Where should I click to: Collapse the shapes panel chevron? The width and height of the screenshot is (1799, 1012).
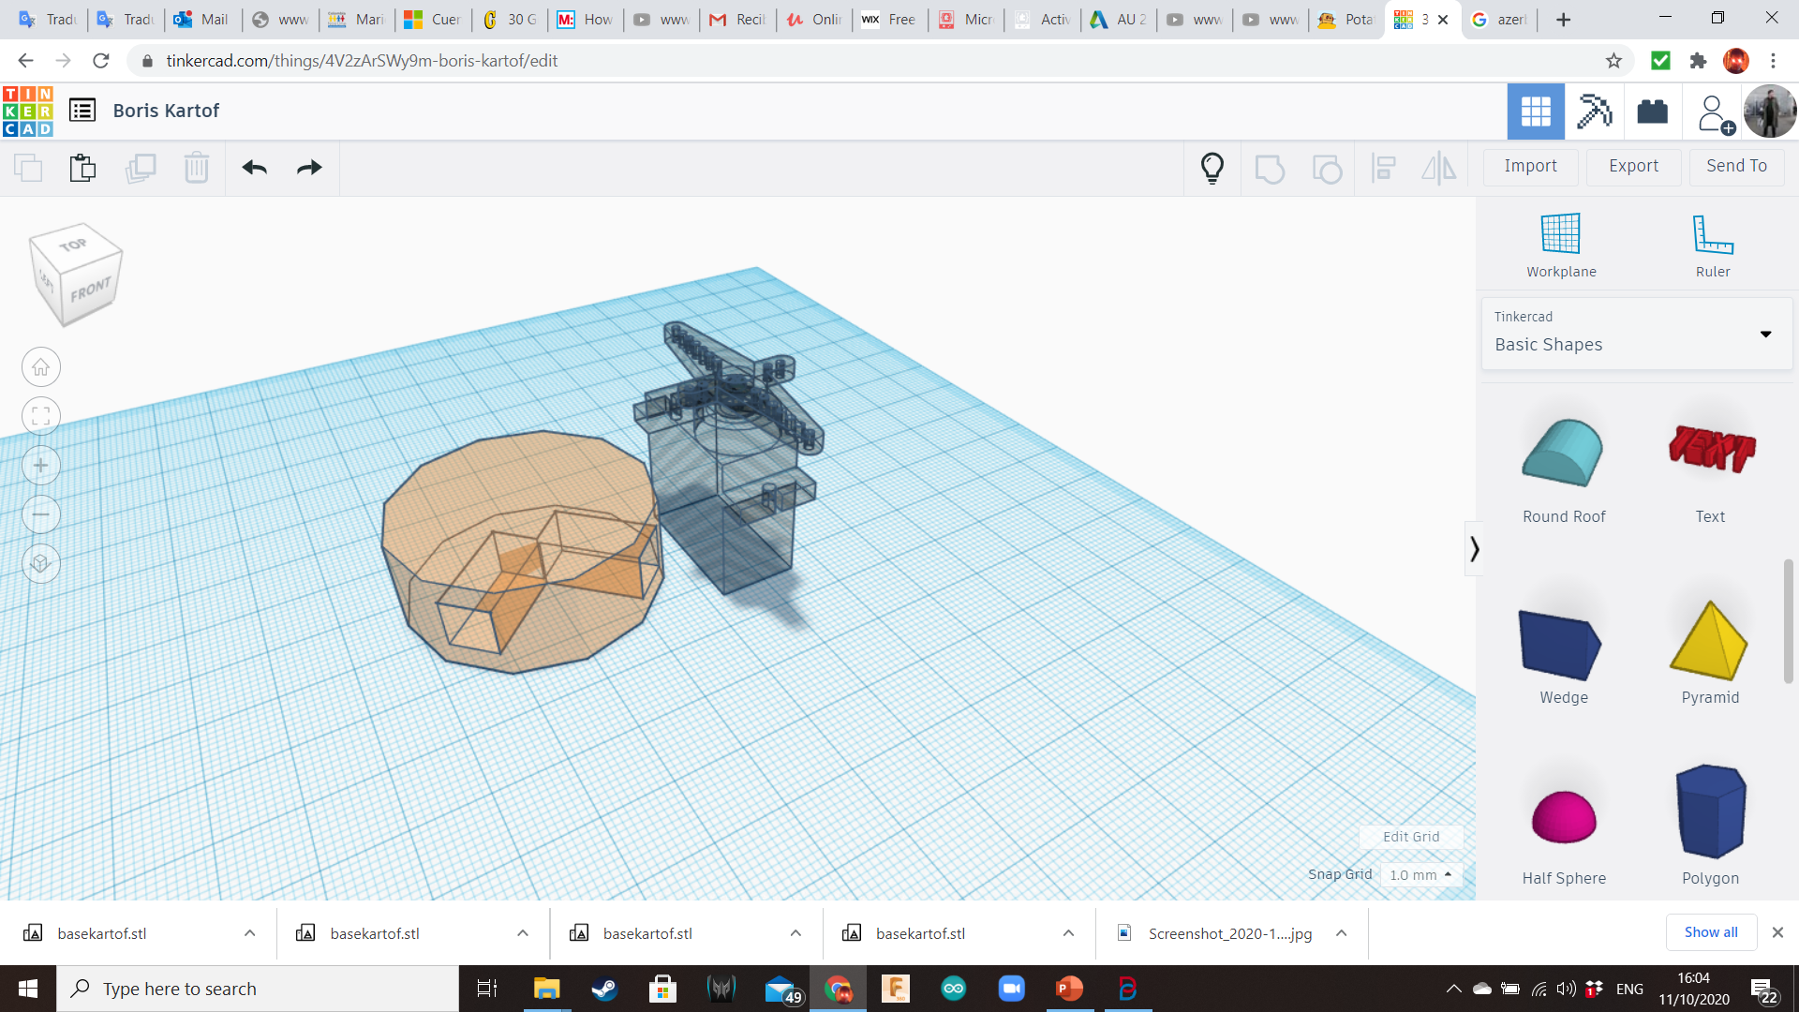click(x=1474, y=549)
